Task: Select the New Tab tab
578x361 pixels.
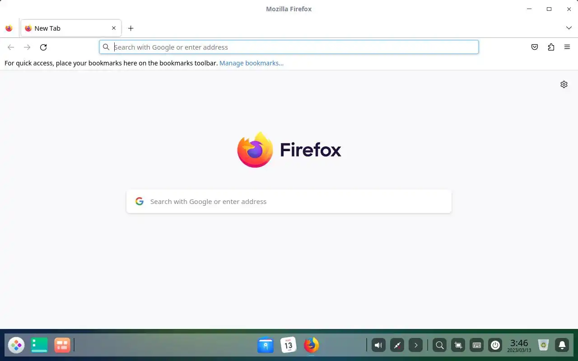Action: tap(71, 28)
